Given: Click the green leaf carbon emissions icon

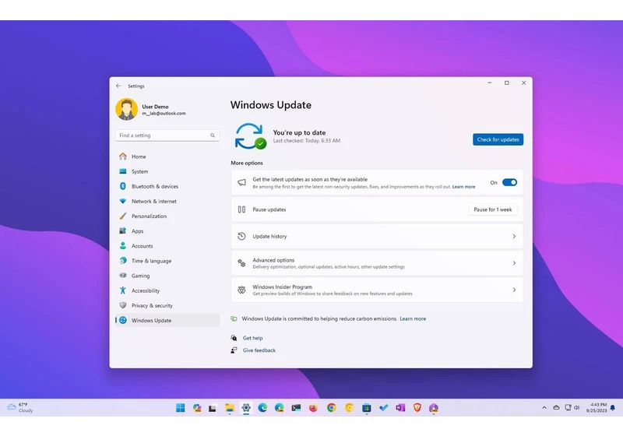Looking at the screenshot, I should click(x=234, y=318).
